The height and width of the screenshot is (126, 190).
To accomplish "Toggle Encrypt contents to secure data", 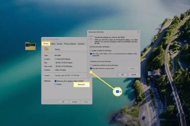I will point(91,68).
